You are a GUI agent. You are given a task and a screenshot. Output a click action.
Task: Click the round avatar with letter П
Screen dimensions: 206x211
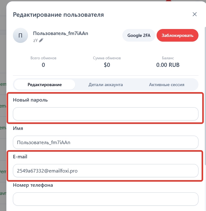click(x=20, y=36)
